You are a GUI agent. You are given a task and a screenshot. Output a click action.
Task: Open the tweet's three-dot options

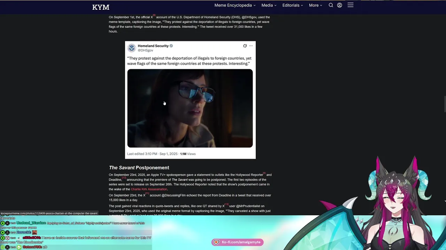point(251,46)
